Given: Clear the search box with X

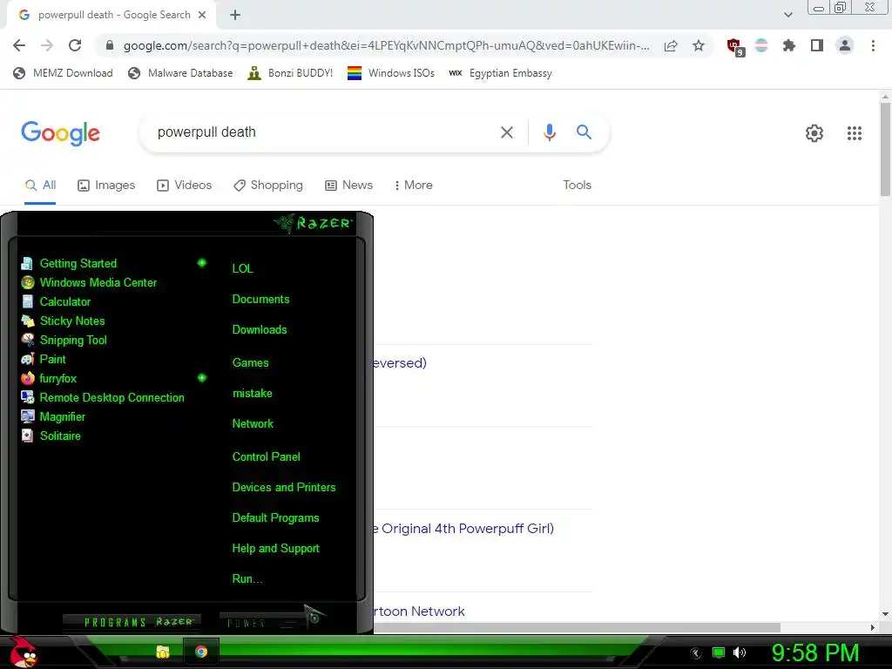Looking at the screenshot, I should point(506,132).
